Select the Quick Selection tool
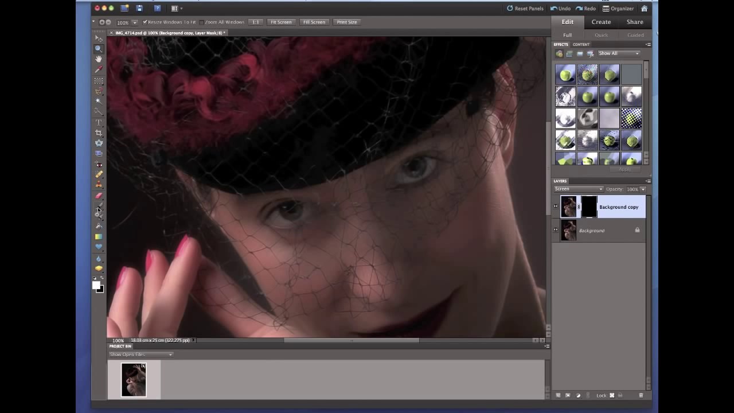734x413 pixels. point(99,111)
